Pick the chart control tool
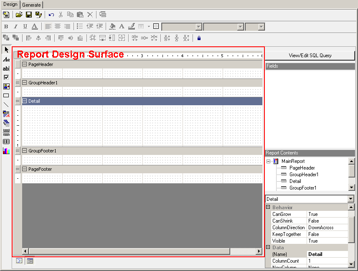Image resolution: width=358 pixels, height=271 pixels. coord(6,151)
